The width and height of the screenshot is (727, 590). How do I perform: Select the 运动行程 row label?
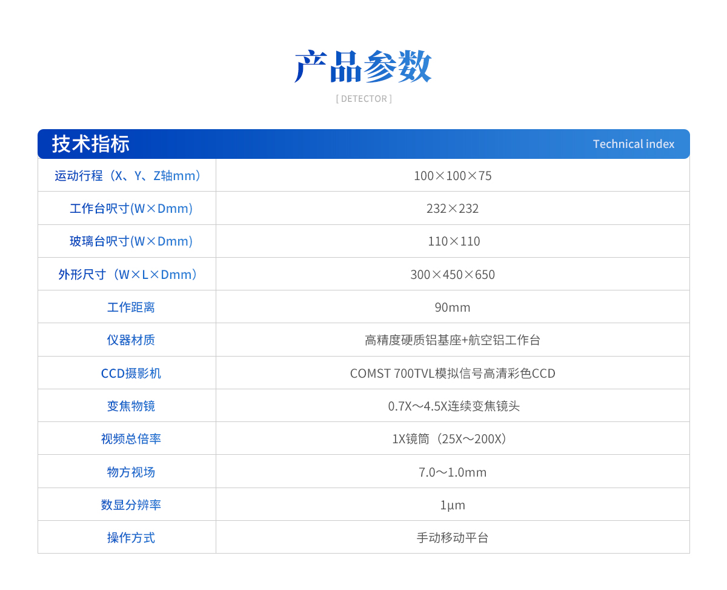point(127,176)
